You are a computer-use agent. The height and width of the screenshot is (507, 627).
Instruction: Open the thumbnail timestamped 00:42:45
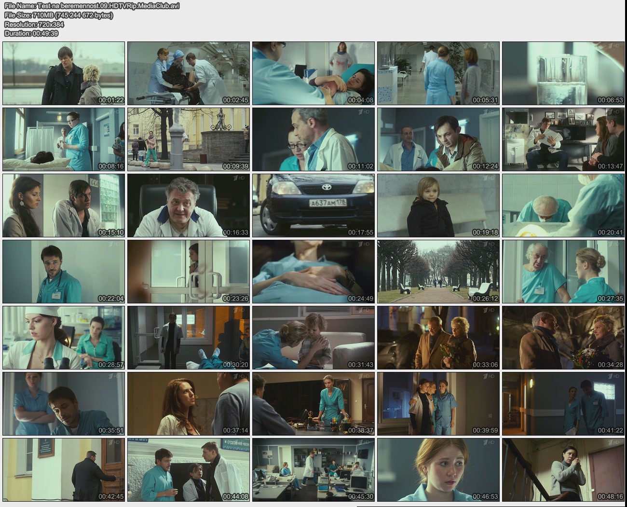click(x=64, y=470)
